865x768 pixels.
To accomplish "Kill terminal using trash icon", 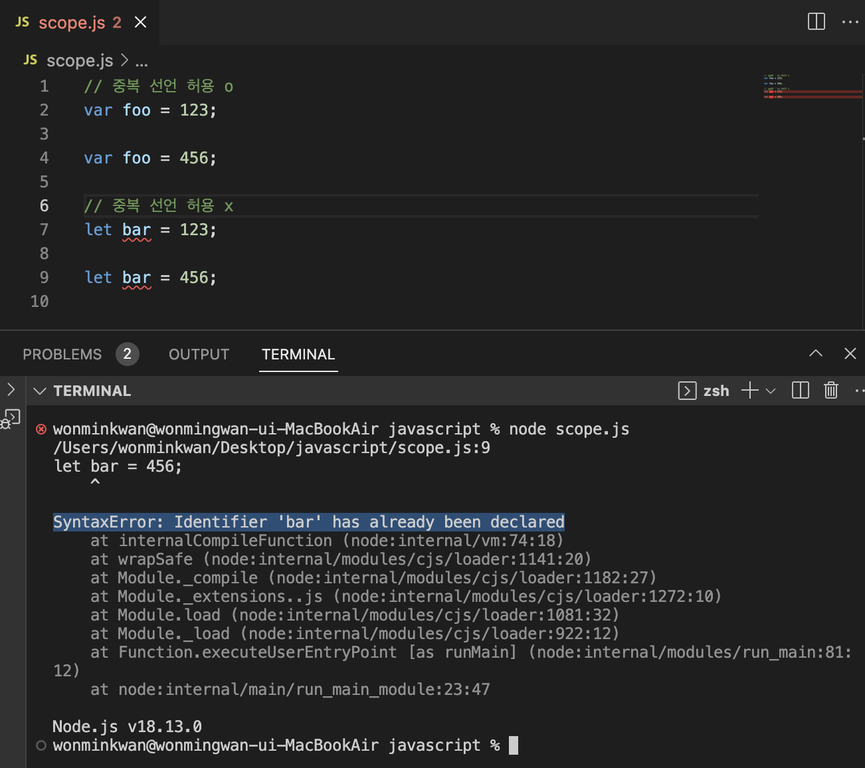I will [x=831, y=390].
